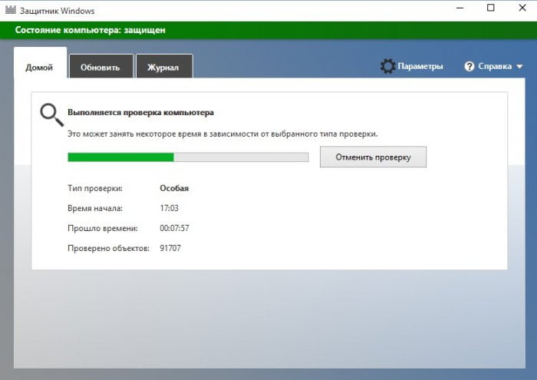537x380 pixels.
Task: Click the gear icon for Параметры
Action: [x=387, y=67]
